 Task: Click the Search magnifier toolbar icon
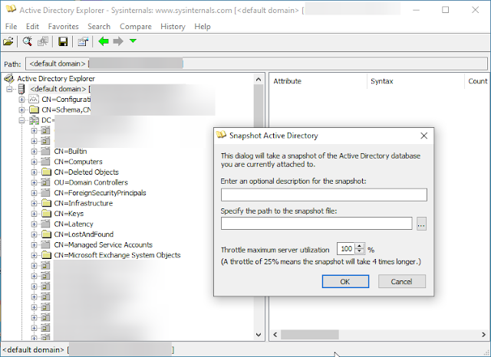28,41
